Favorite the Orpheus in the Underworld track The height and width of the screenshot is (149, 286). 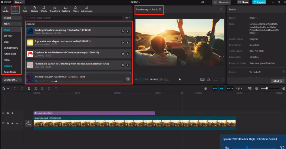pos(122,54)
